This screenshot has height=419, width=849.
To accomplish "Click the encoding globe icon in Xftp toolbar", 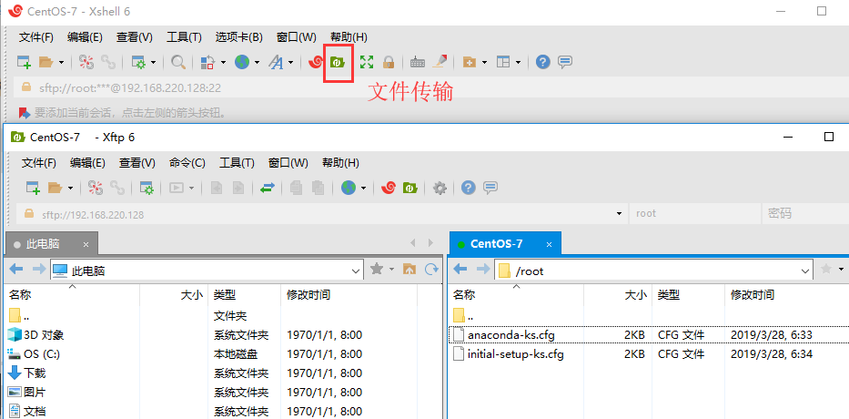I will (349, 188).
